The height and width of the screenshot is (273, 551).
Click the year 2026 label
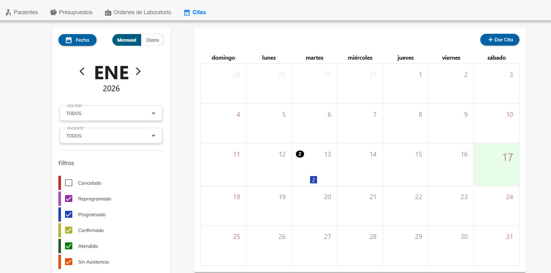click(111, 89)
